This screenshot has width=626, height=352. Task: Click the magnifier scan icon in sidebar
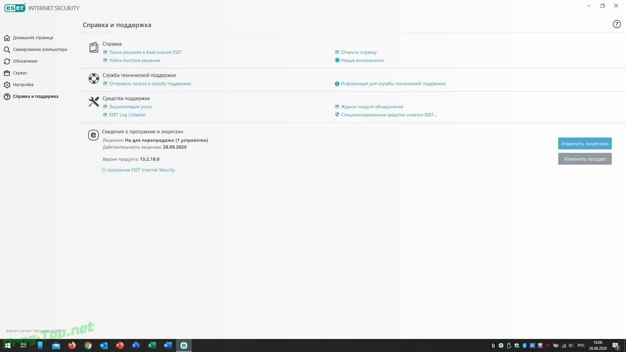coord(7,50)
